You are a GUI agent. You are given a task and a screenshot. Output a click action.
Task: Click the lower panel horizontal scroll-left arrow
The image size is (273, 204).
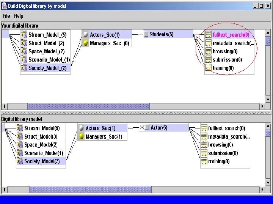click(x=5, y=189)
